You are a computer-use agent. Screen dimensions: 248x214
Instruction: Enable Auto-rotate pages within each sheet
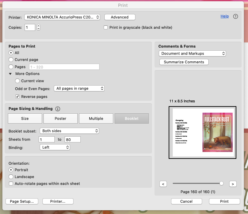11,184
